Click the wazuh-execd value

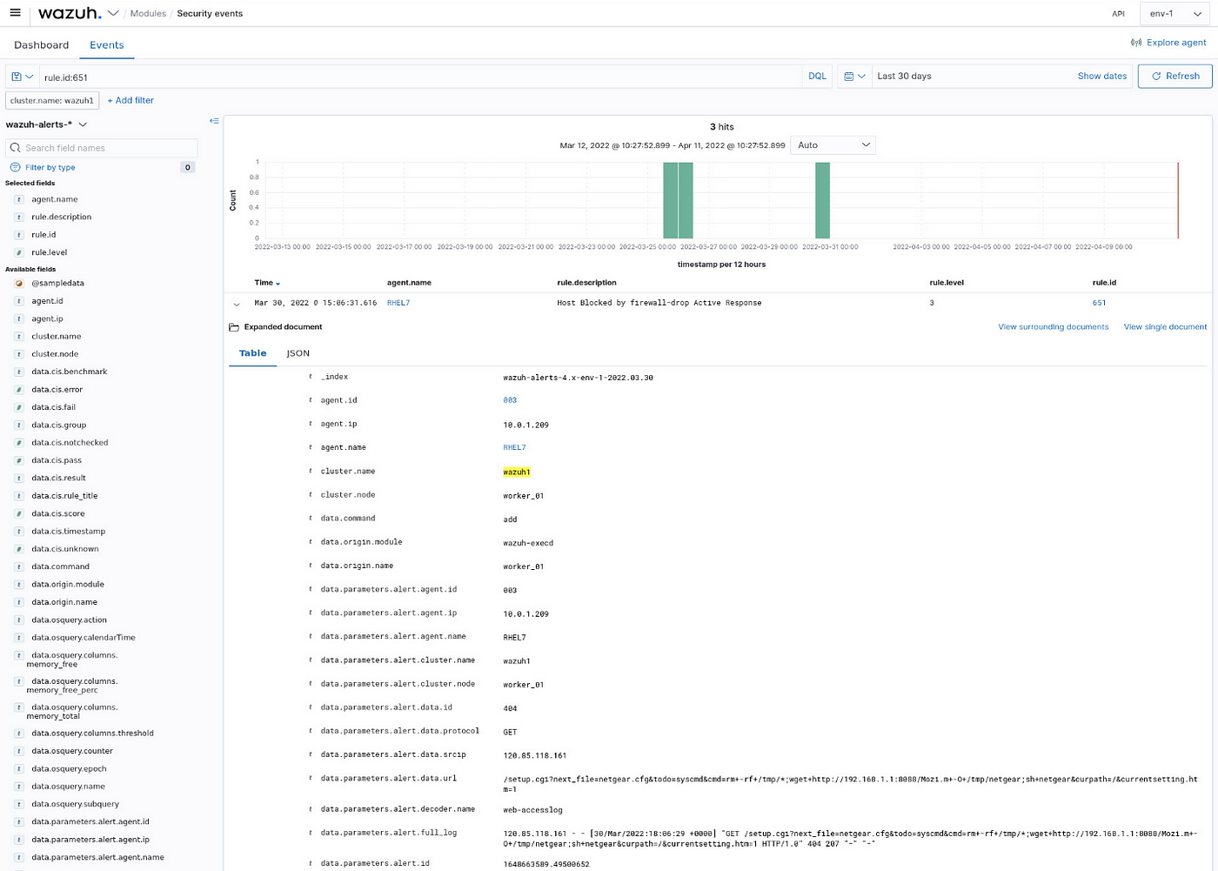[528, 543]
